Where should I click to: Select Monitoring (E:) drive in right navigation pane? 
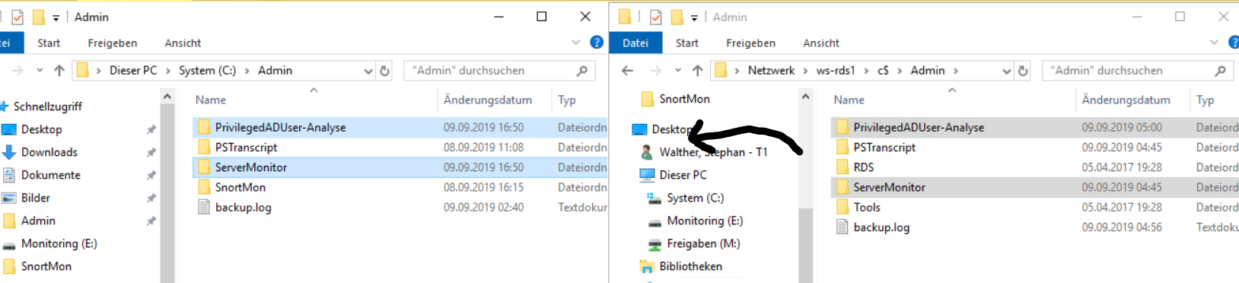(705, 221)
